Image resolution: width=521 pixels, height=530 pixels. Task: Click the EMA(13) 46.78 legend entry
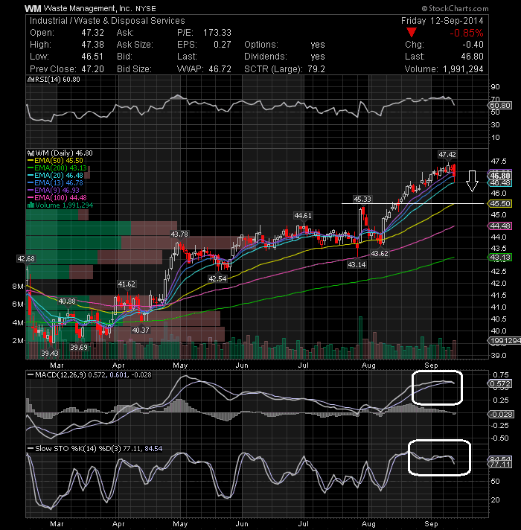(x=55, y=183)
